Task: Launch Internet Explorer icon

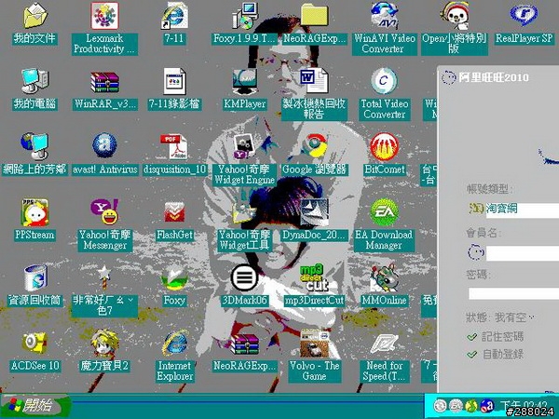Action: pyautogui.click(x=174, y=344)
